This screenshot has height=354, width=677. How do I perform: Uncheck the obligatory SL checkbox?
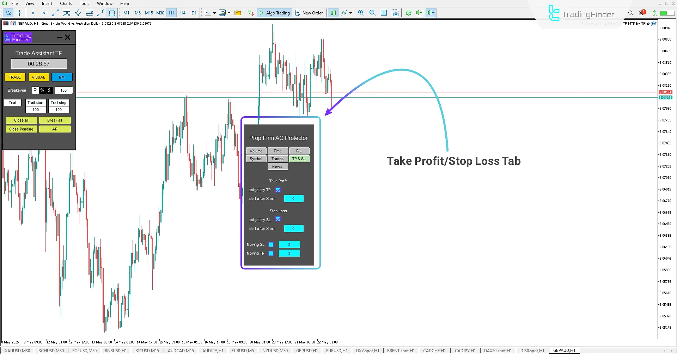(x=278, y=219)
